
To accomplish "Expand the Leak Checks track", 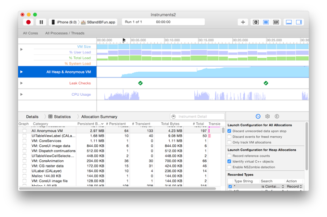I will point(21,83).
